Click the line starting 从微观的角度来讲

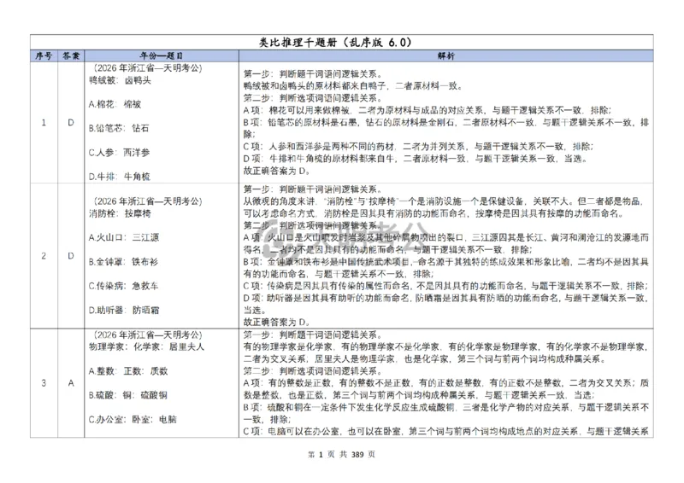point(444,201)
